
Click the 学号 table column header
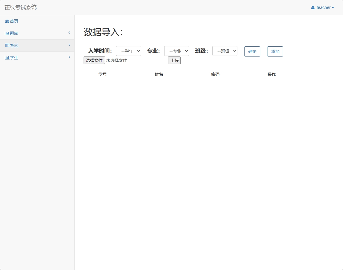[x=103, y=74]
